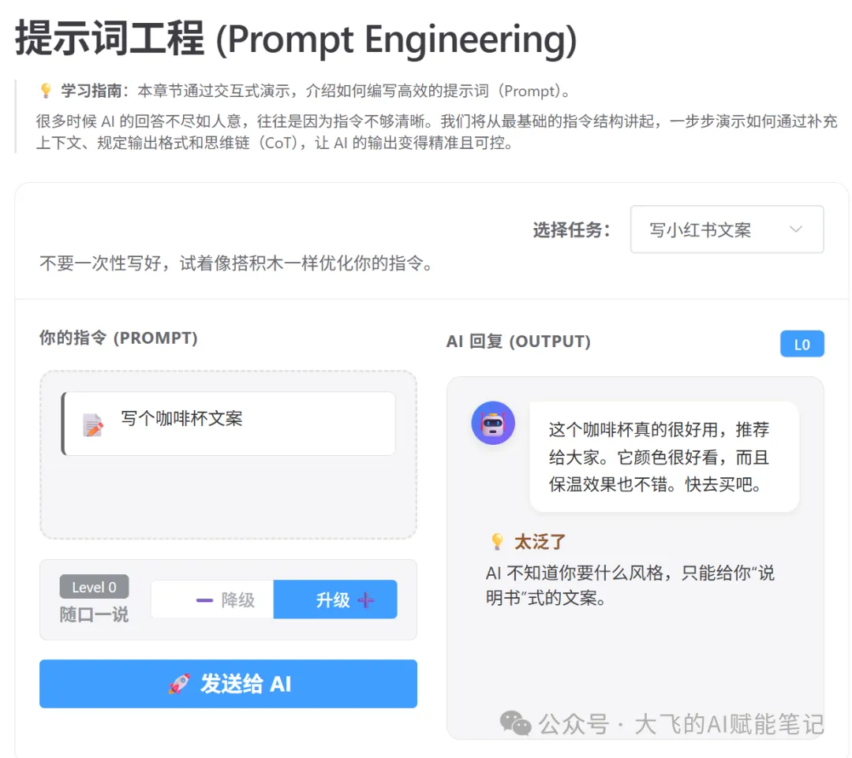Click the blue L0 output badge
Image resolution: width=852 pixels, height=758 pixels.
(x=802, y=344)
